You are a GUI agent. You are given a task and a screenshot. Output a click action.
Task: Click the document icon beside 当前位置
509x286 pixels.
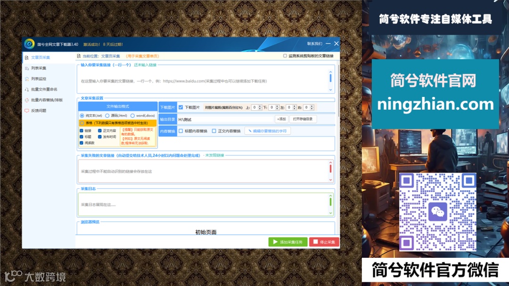tap(79, 56)
